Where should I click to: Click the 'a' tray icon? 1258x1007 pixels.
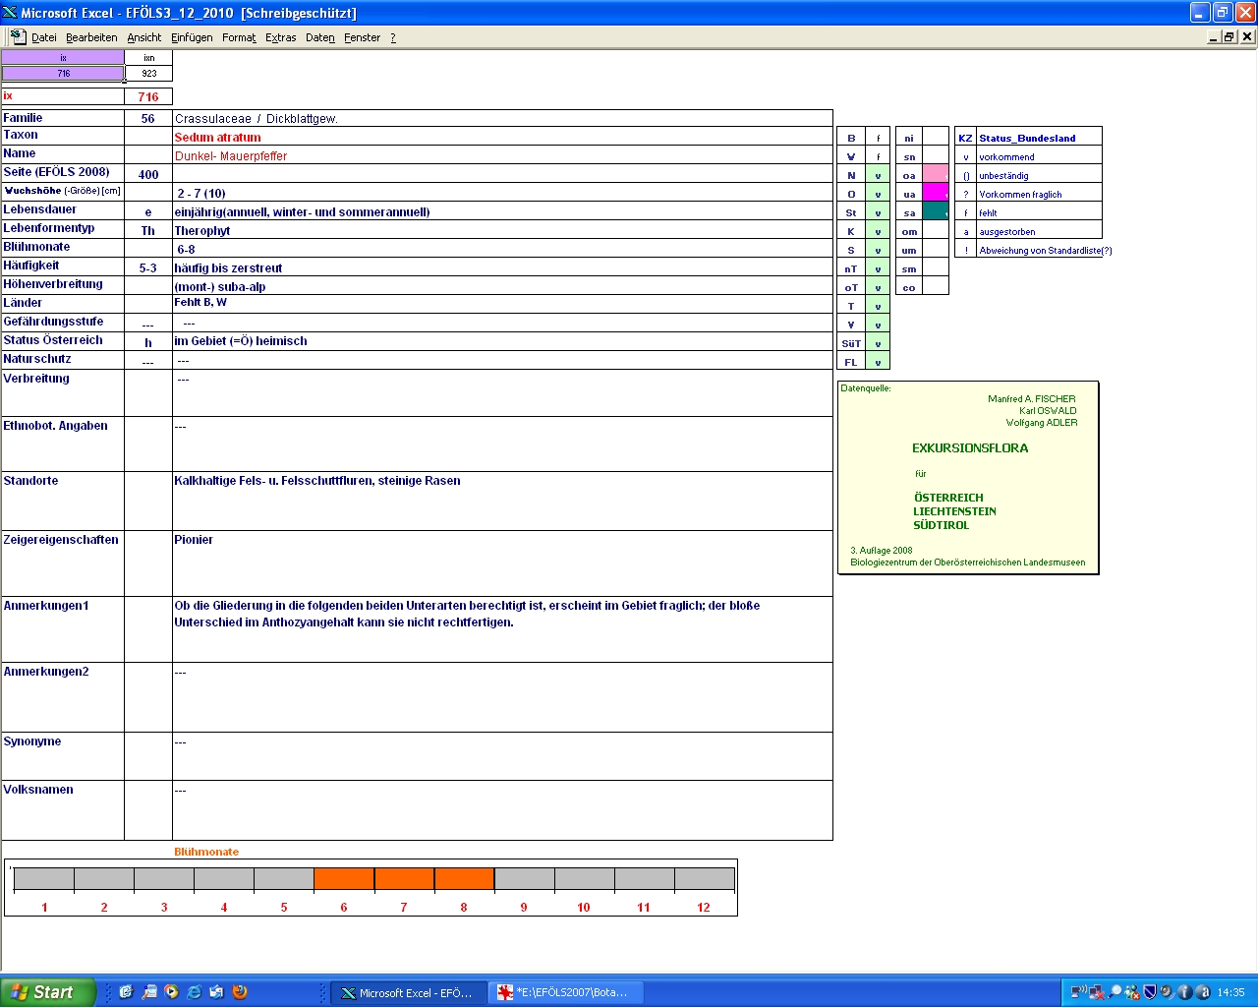tap(1202, 992)
